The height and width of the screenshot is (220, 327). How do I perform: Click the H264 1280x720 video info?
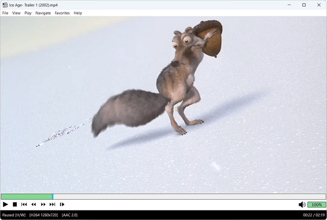[x=43, y=215]
